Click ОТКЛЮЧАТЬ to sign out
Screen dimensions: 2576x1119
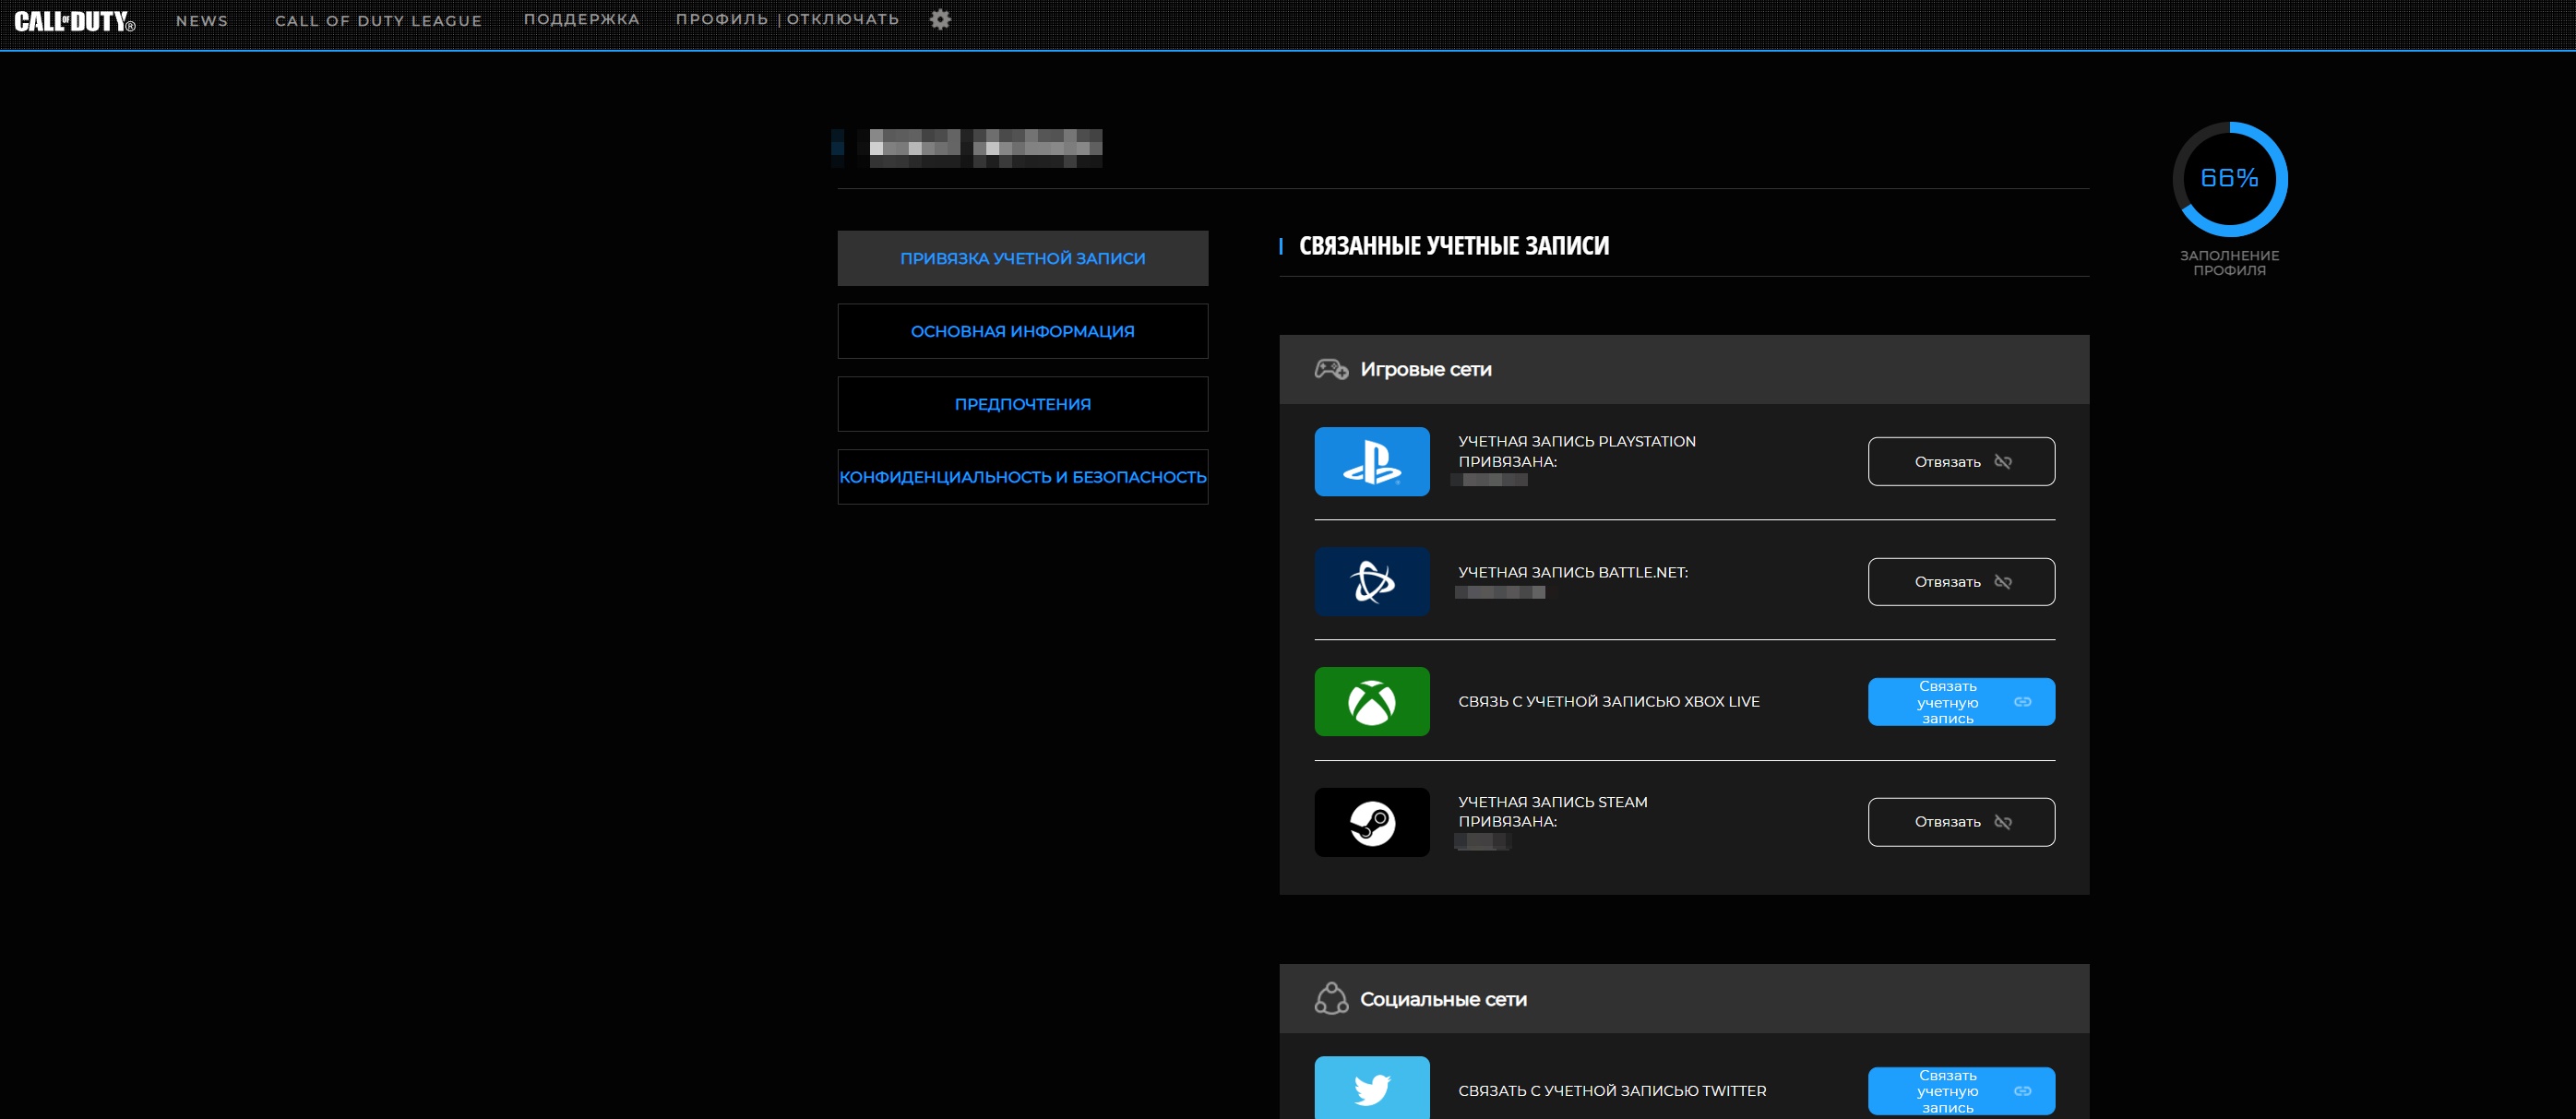coord(843,20)
